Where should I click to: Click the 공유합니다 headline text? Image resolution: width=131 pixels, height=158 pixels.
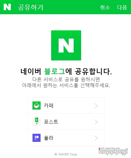(93, 71)
